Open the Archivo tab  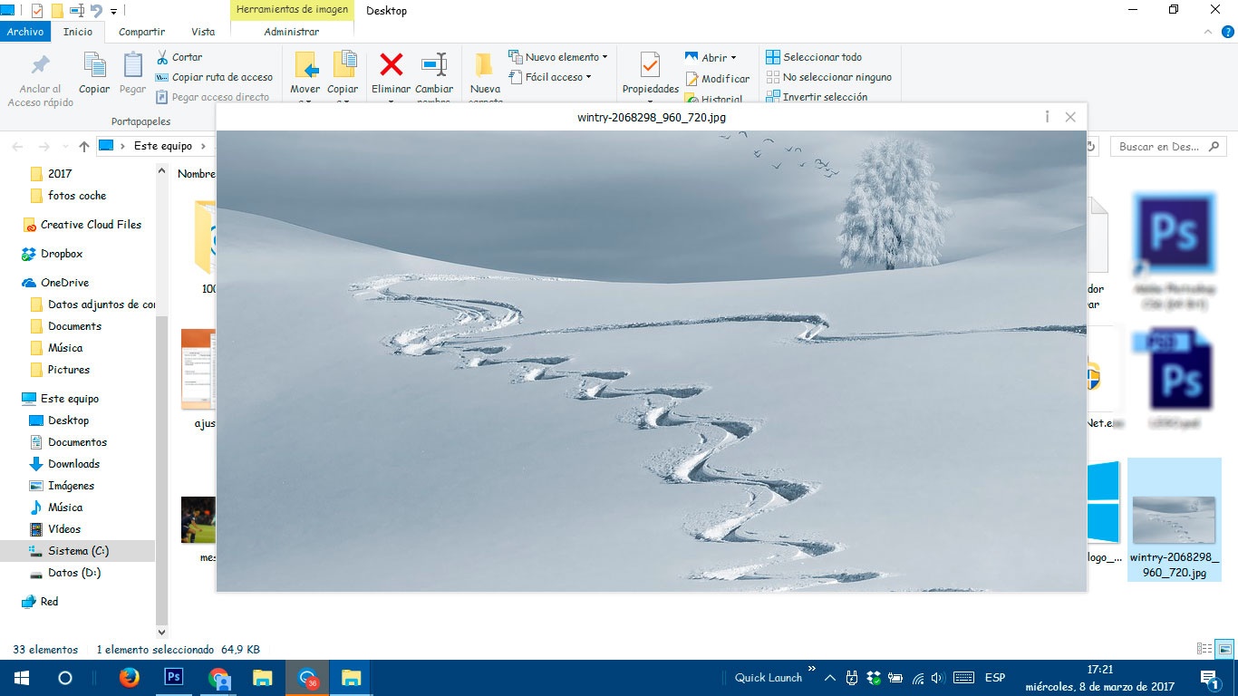pos(25,32)
